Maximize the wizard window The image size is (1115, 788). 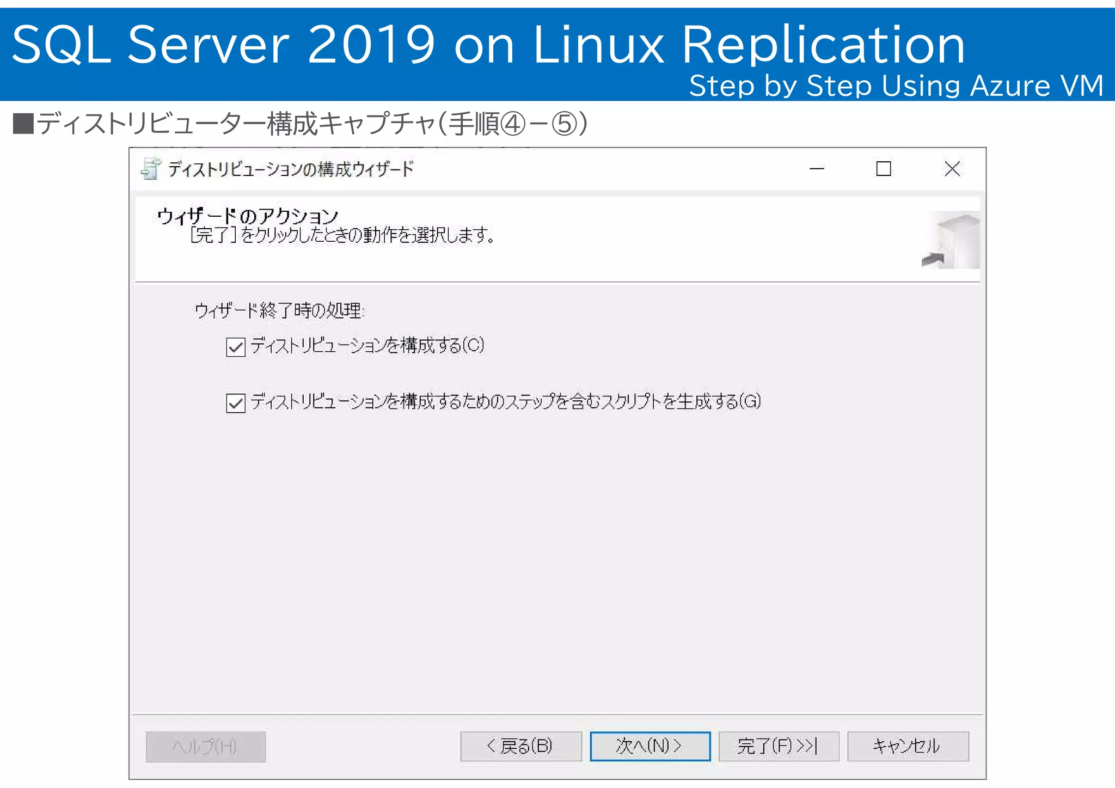[x=884, y=169]
